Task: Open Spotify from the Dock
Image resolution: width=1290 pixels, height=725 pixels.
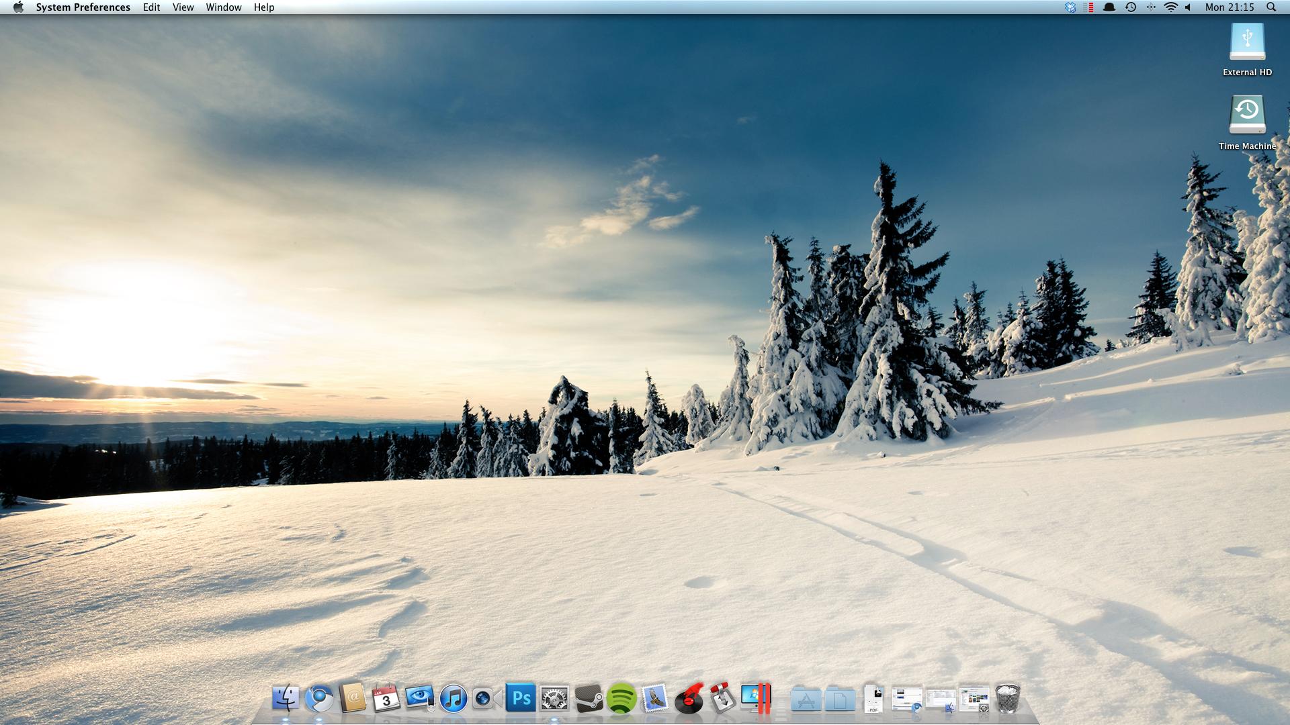Action: 621,699
